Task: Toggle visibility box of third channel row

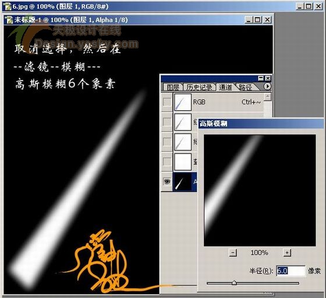Action: coord(166,142)
